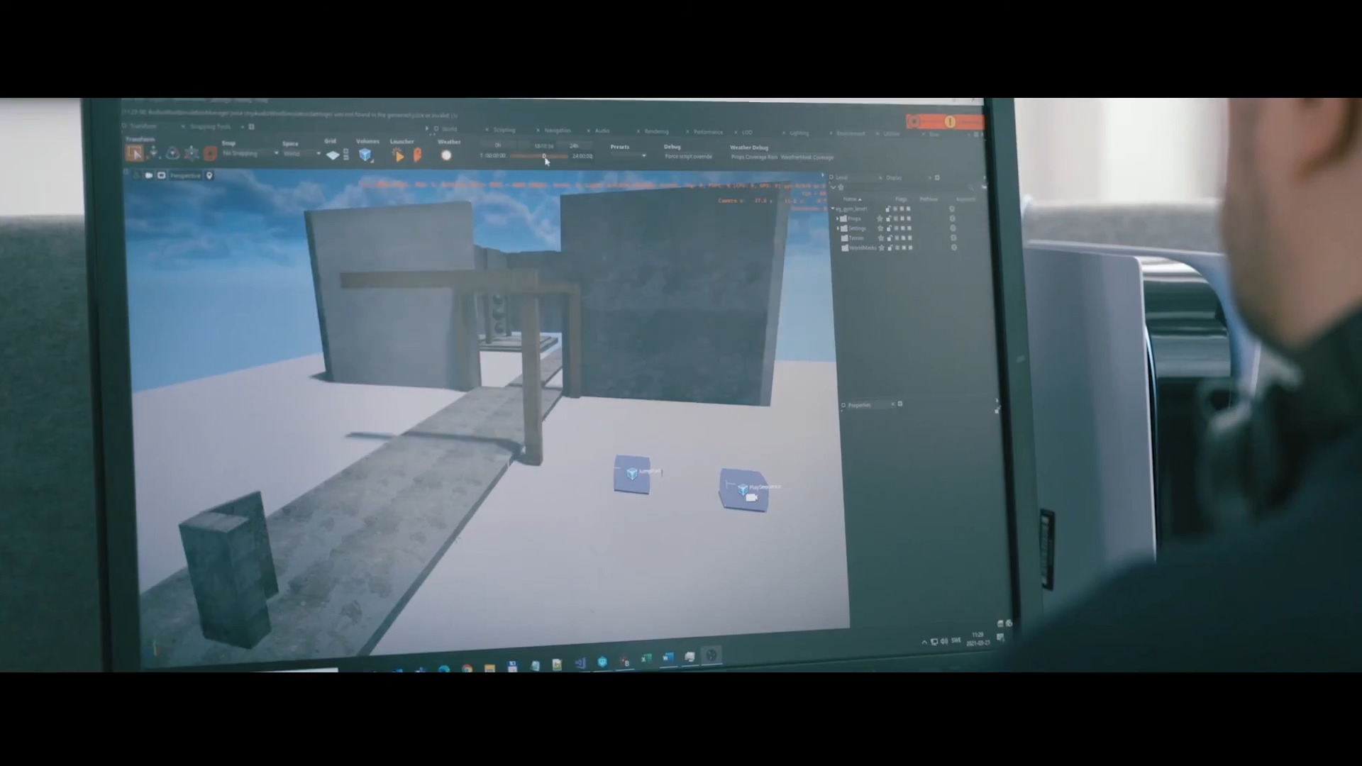
Task: Click Force script override in Debug
Action: click(x=688, y=157)
